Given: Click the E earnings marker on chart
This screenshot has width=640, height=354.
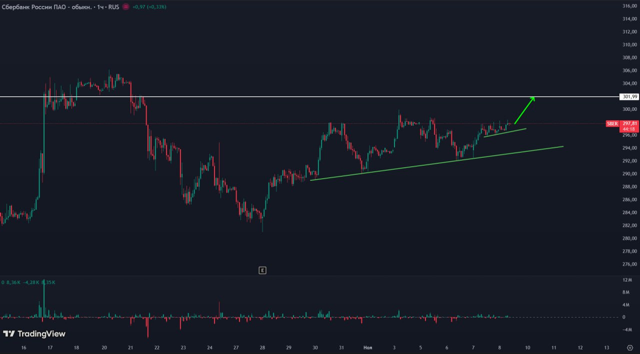Looking at the screenshot, I should click(262, 271).
